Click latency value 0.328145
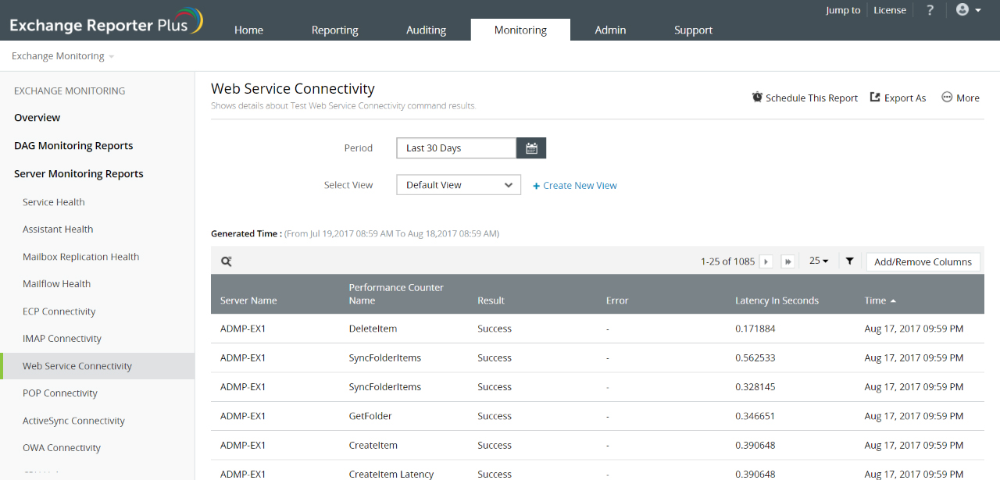 coord(755,386)
